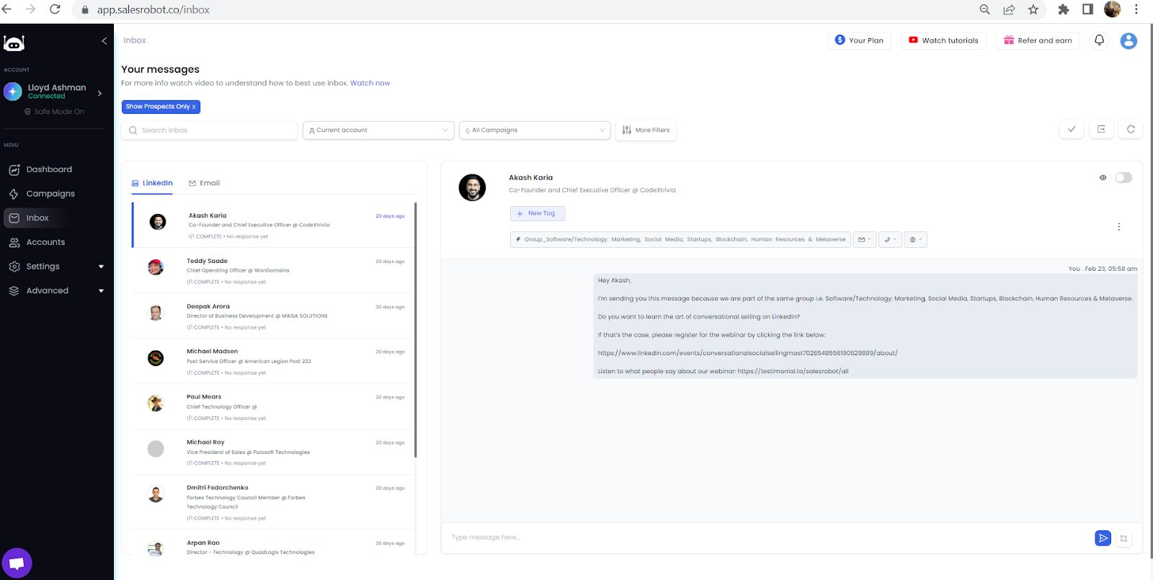Open Accounts in the sidebar
Screen dimensions: 1153x580
coord(45,242)
